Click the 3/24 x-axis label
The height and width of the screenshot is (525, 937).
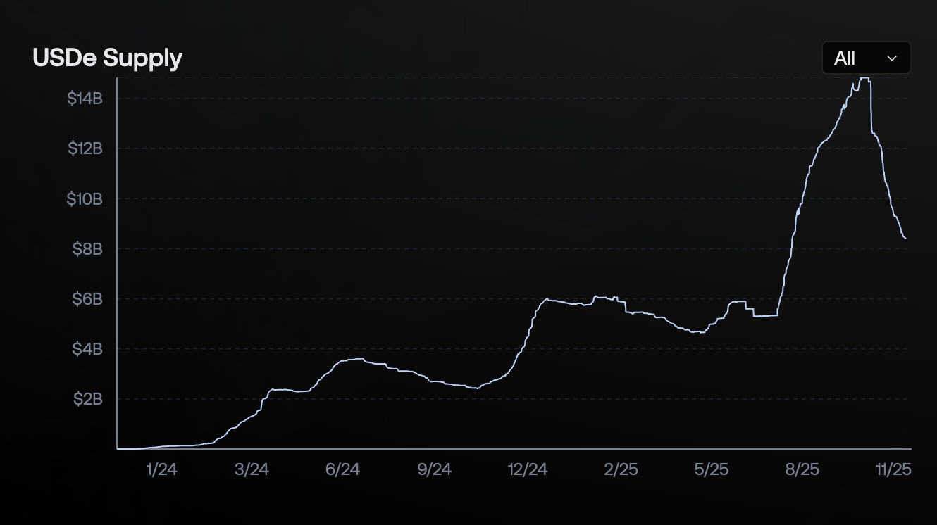click(x=253, y=469)
